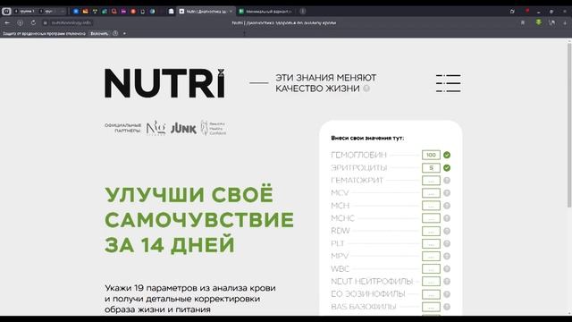Click the text 'Внеси свои значения тут:'
The height and width of the screenshot is (322, 572).
coord(367,138)
